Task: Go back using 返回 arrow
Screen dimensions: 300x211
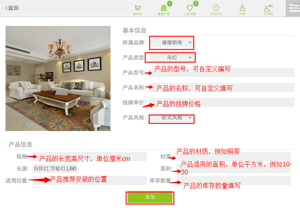Action: coord(12,8)
